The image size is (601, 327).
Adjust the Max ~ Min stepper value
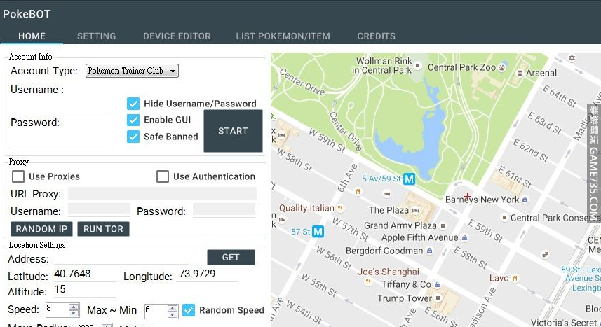172,307
